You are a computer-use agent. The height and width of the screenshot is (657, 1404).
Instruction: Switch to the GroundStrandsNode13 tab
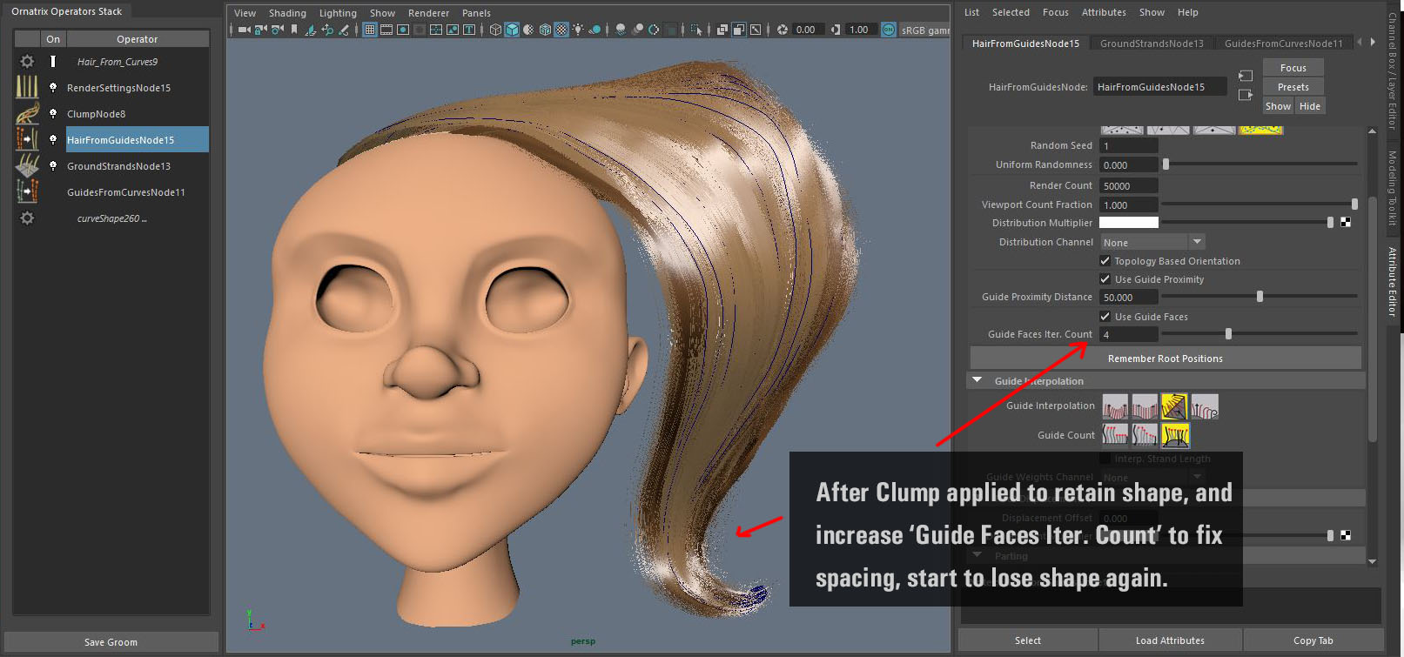click(x=1152, y=44)
